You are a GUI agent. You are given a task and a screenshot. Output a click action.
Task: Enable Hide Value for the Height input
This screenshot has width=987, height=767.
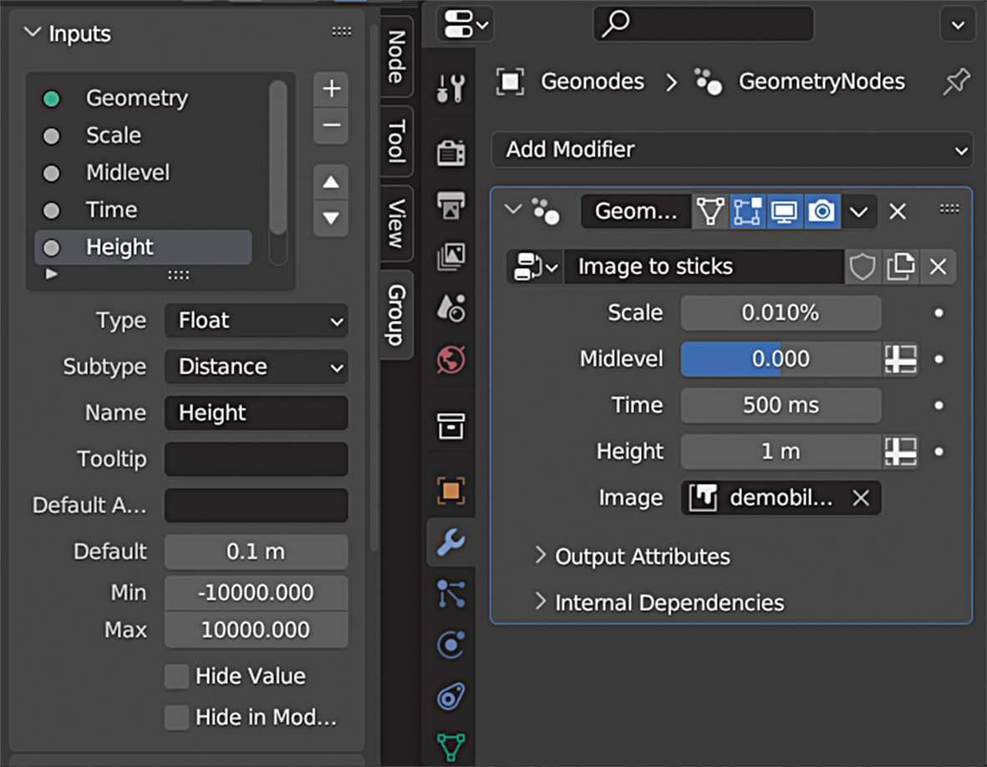point(176,676)
